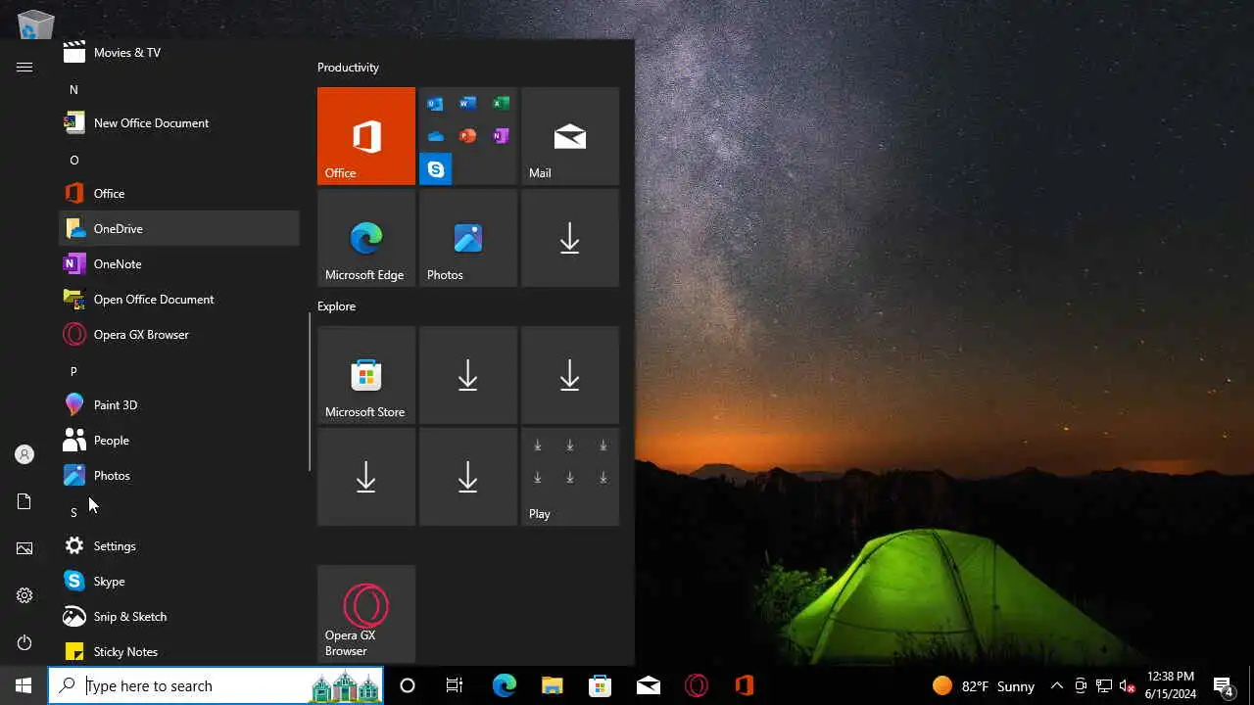
Task: Expand the Start menu hamburger button
Action: pyautogui.click(x=24, y=67)
